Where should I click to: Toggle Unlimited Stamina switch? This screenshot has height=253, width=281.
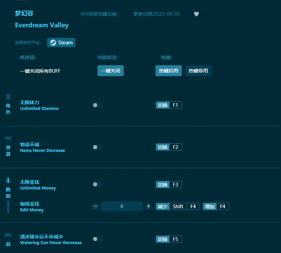(98, 105)
